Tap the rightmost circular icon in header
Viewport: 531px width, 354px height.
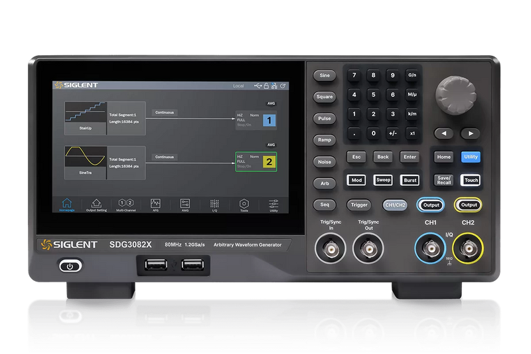(x=283, y=86)
